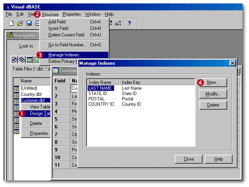This screenshot has width=249, height=187.
Task: Choose Properties from Navigator context menu
Action: point(36,133)
